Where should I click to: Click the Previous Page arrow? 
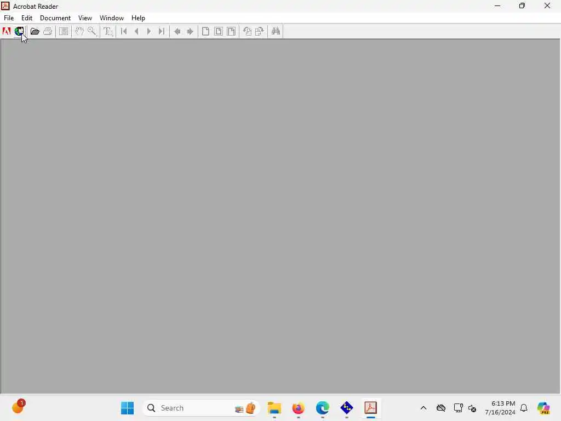click(x=136, y=31)
